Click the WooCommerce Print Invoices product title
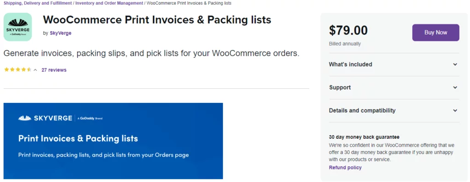 157,20
